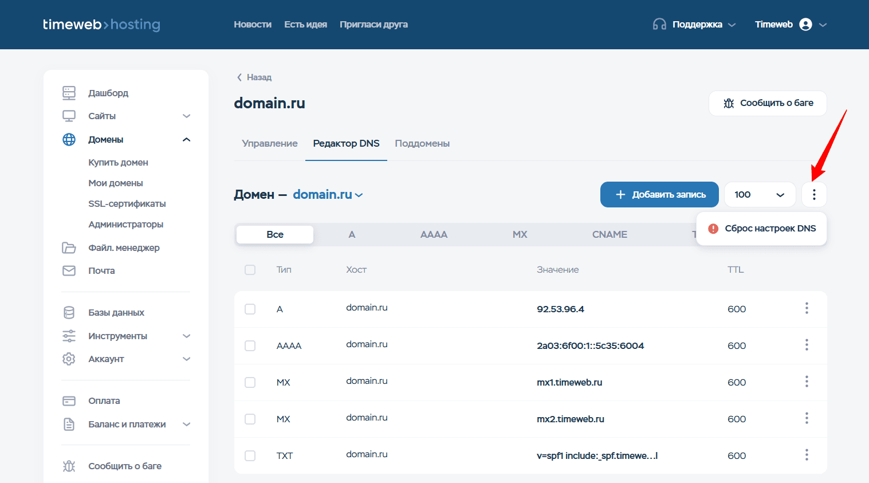The height and width of the screenshot is (483, 869).
Task: Click the value 92.53.96.4
Action: pyautogui.click(x=560, y=309)
